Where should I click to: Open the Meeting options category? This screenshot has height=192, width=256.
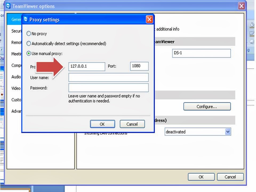pyautogui.click(x=14, y=54)
